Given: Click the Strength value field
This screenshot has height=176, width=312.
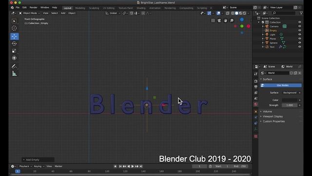Looking at the screenshot, I should (290, 105).
